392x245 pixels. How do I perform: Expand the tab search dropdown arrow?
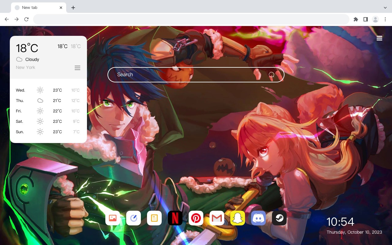point(385,8)
